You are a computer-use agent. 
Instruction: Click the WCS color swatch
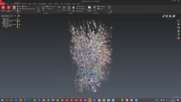tap(19, 27)
